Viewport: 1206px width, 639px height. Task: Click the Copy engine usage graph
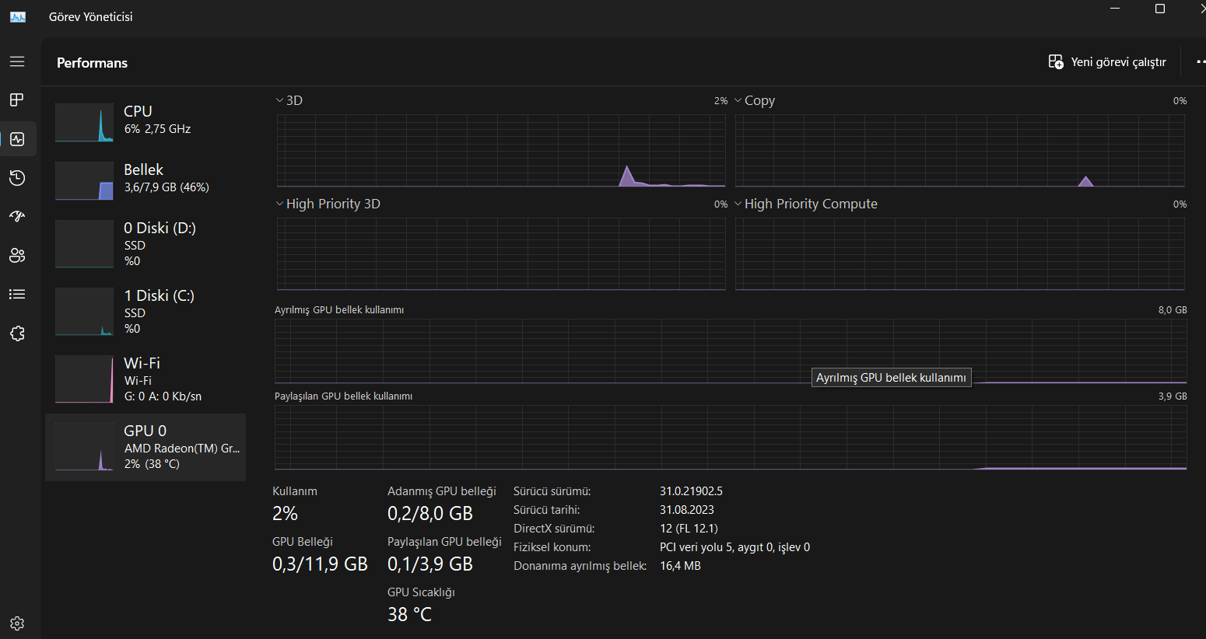[960, 151]
